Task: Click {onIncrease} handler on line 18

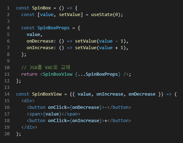Action: click(x=86, y=121)
